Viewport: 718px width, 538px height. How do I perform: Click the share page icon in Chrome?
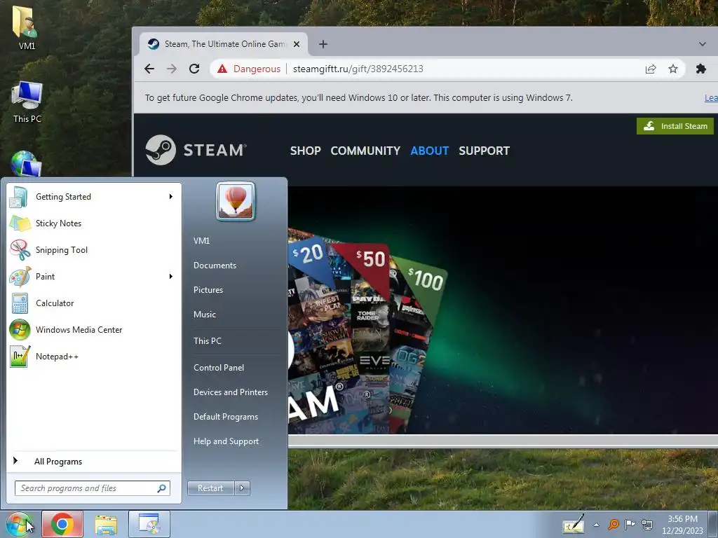point(651,69)
